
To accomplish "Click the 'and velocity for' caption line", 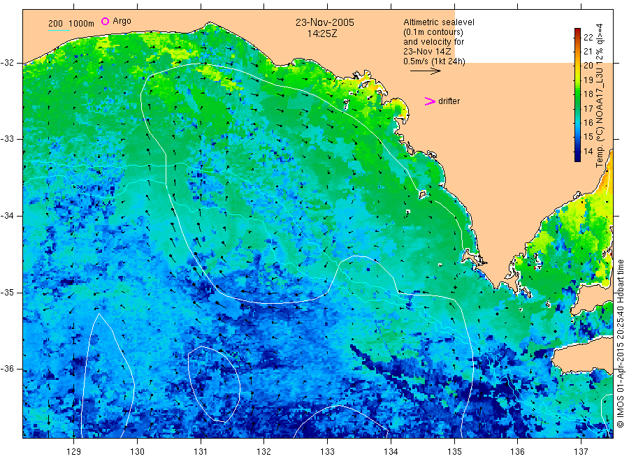I will click(433, 42).
